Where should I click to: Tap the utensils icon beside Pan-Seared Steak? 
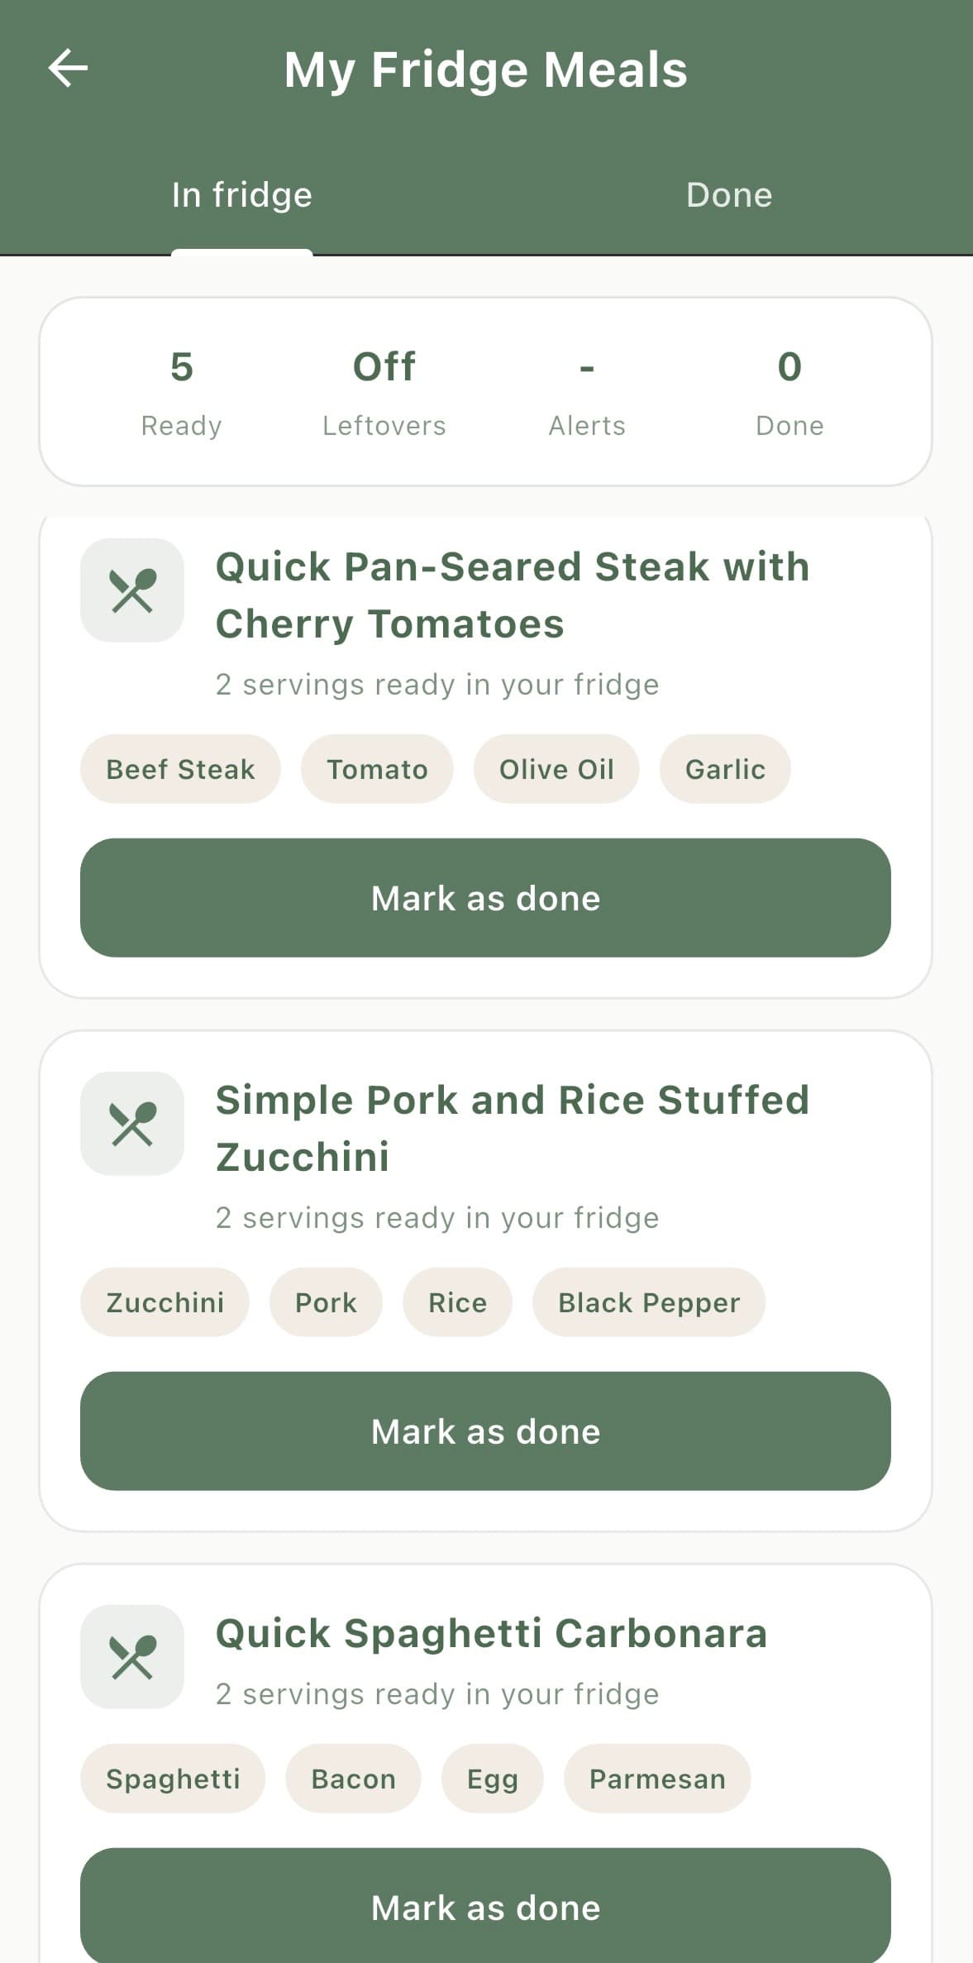pos(132,590)
